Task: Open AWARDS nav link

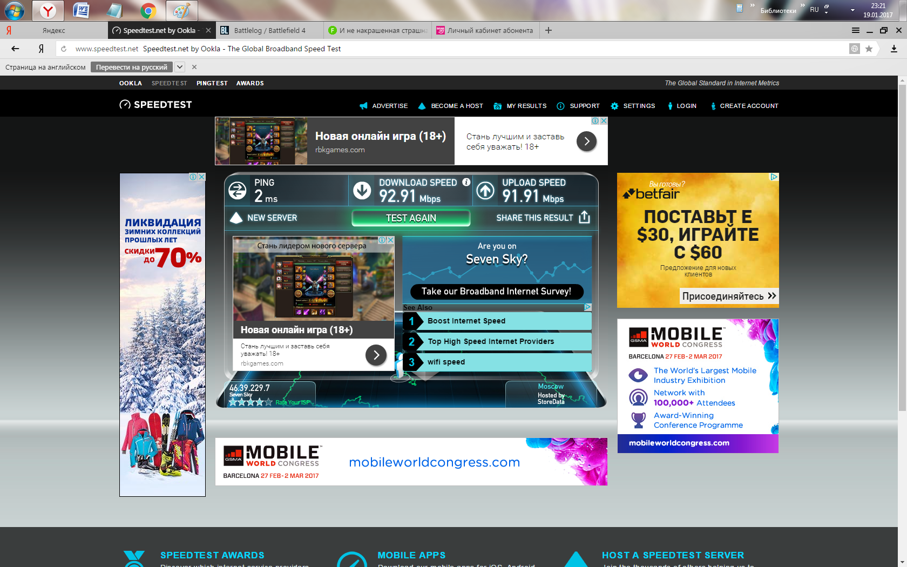Action: coord(250,83)
